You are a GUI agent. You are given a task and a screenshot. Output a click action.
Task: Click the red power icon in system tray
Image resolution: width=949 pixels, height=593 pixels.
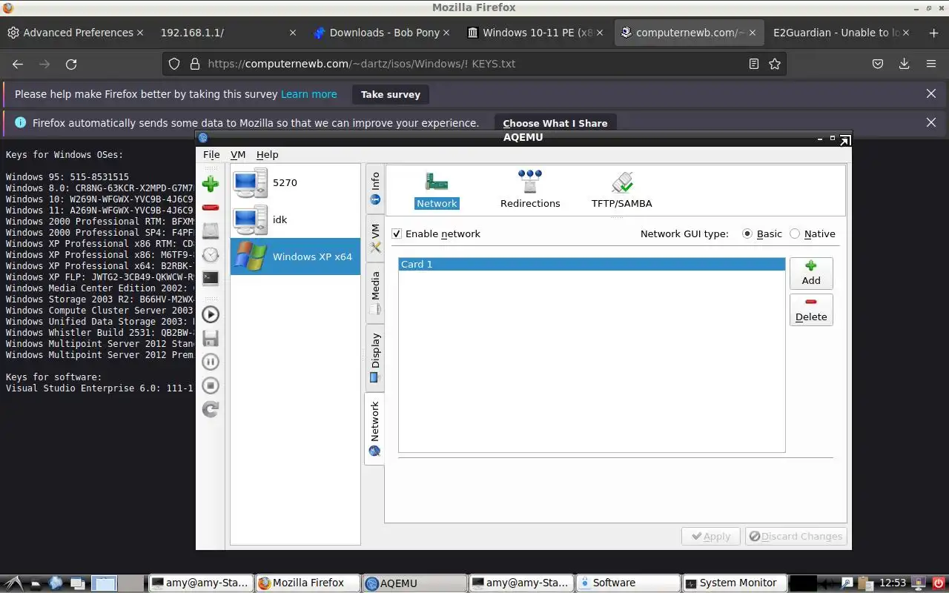(x=939, y=583)
